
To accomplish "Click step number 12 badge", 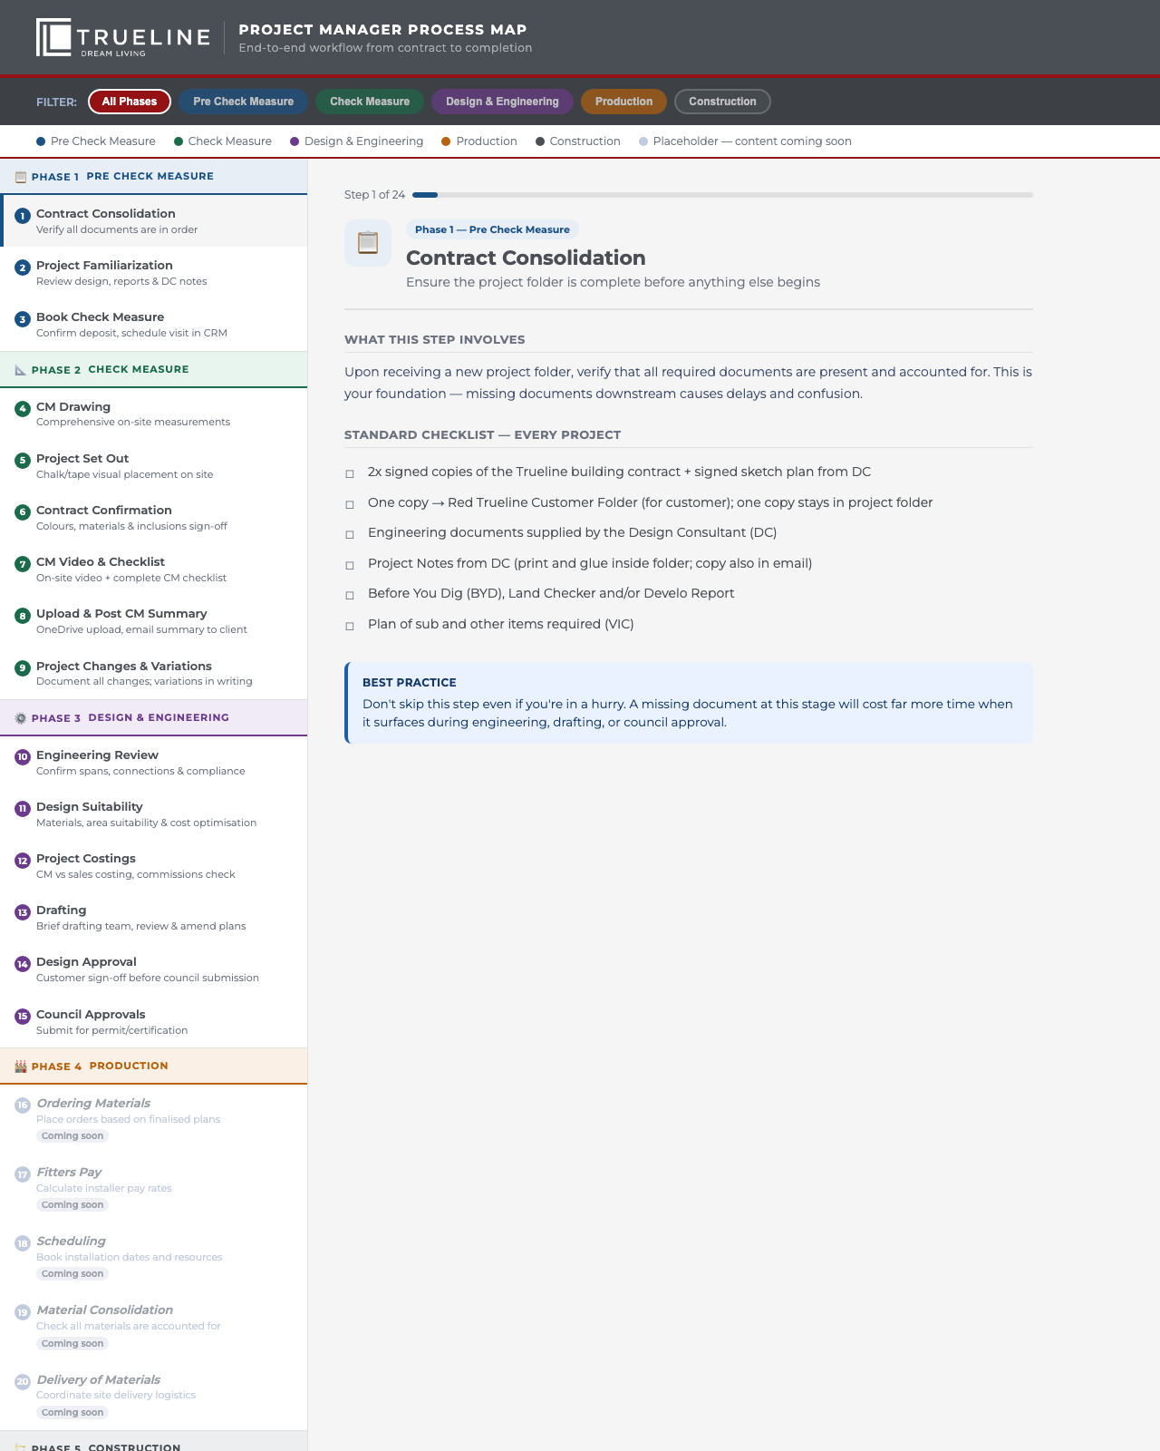I will click(x=23, y=861).
